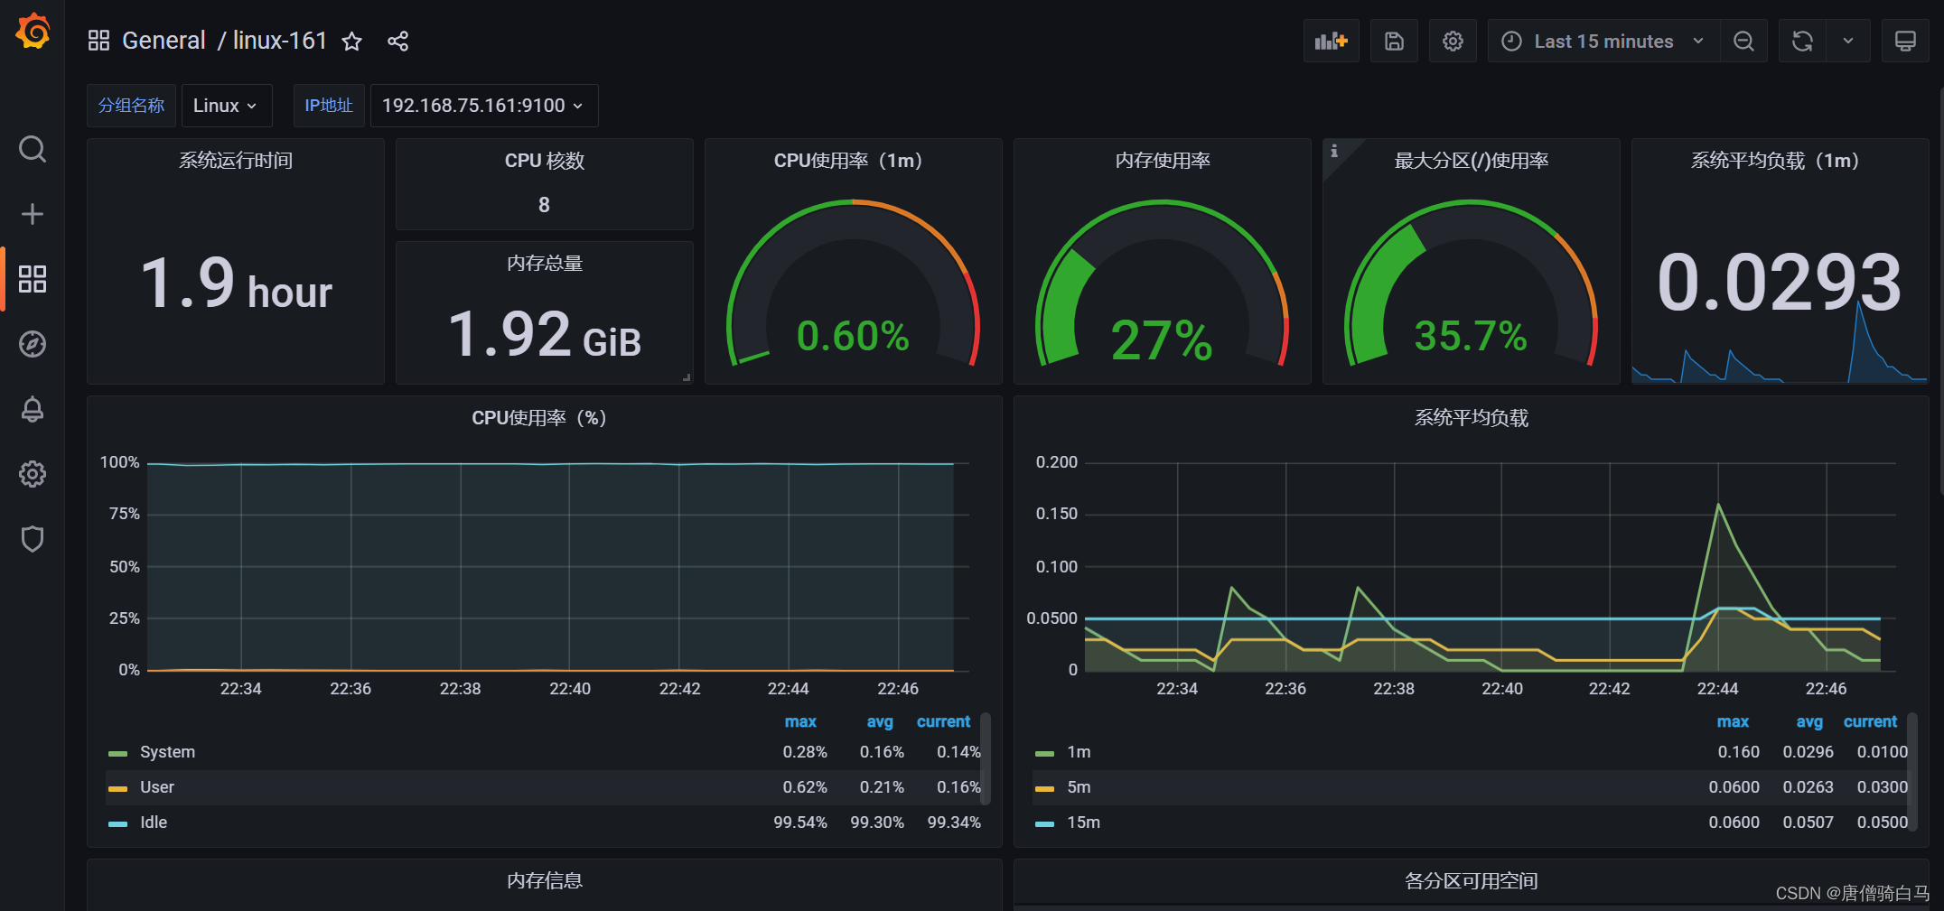Save the dashboard with floppy icon
1944x911 pixels.
[1394, 42]
